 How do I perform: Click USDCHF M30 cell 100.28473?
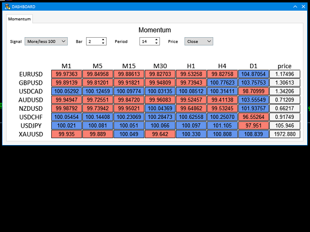(160, 117)
